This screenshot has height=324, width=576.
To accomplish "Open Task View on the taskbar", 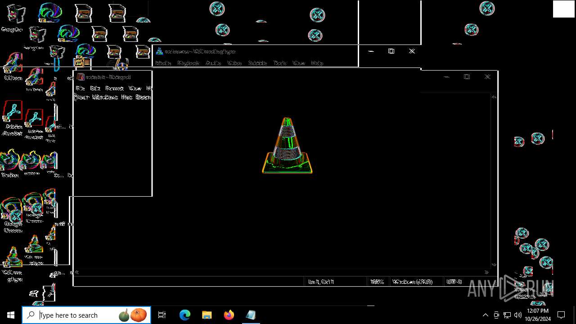I will (x=162, y=315).
